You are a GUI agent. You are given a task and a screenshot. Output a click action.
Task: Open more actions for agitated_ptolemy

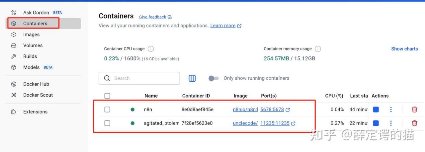click(x=391, y=123)
